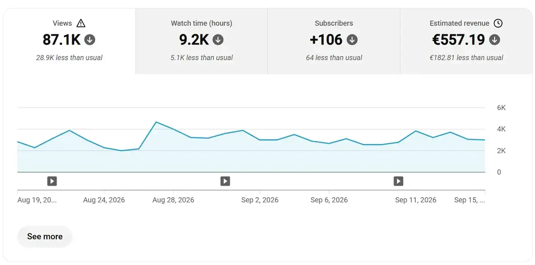
Task: Switch to the Subscribers tab
Action: 334,41
